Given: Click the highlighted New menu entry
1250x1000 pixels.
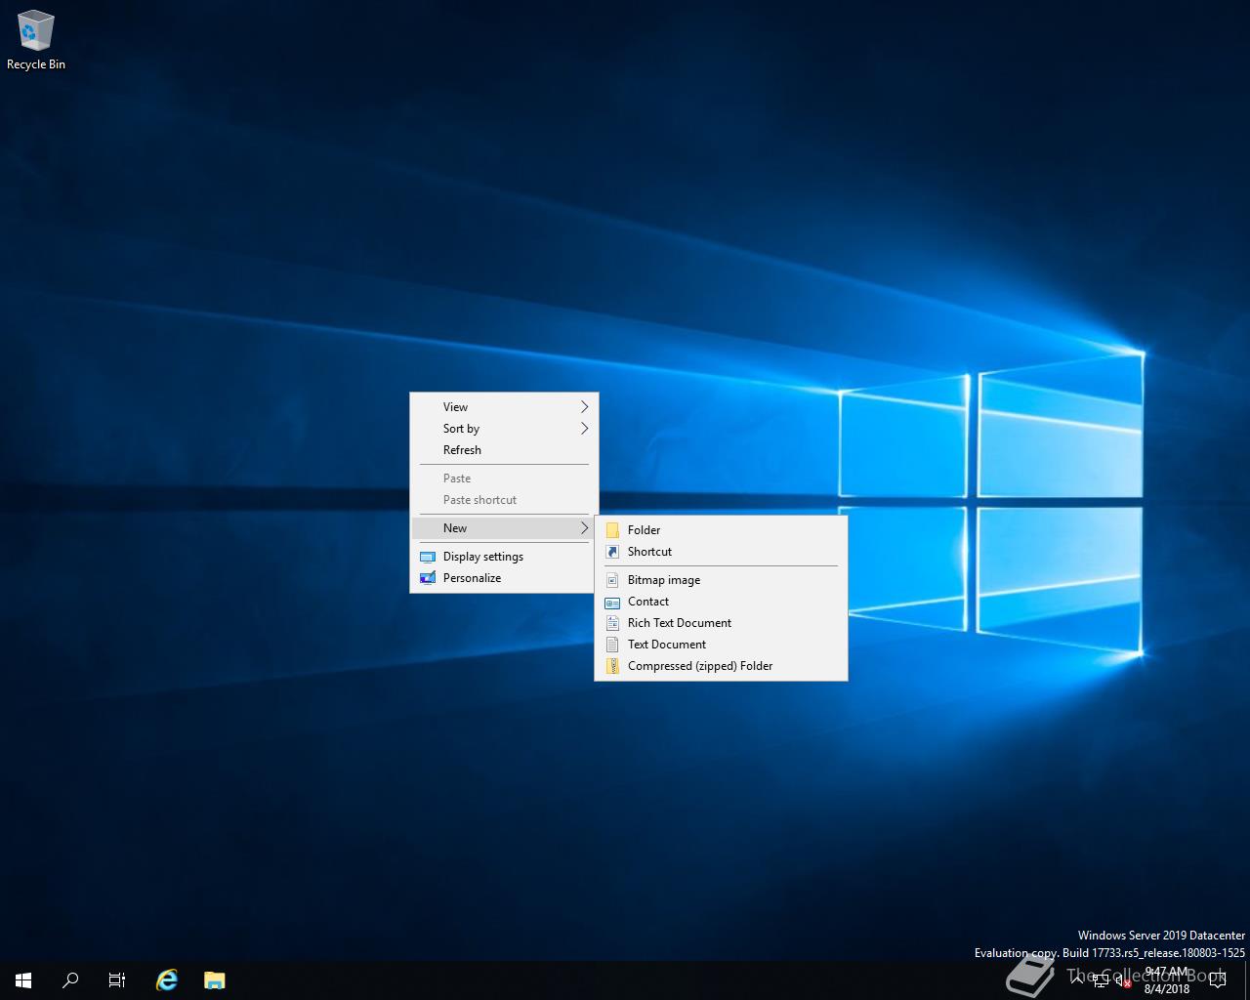Looking at the screenshot, I should click(x=504, y=528).
